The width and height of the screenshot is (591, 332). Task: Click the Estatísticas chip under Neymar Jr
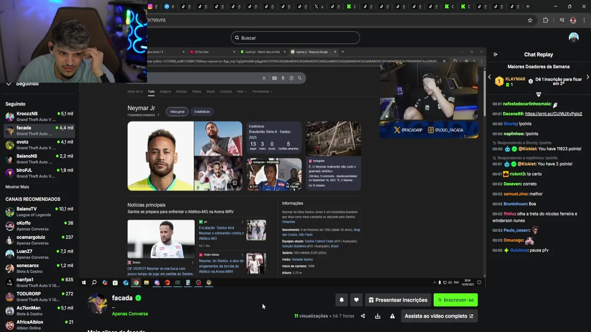(202, 112)
